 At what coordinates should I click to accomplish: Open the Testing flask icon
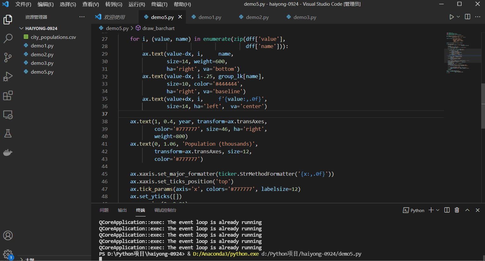point(8,133)
